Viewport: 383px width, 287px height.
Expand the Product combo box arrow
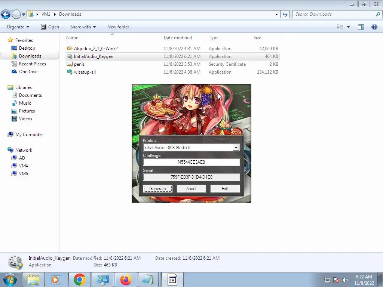(236, 147)
